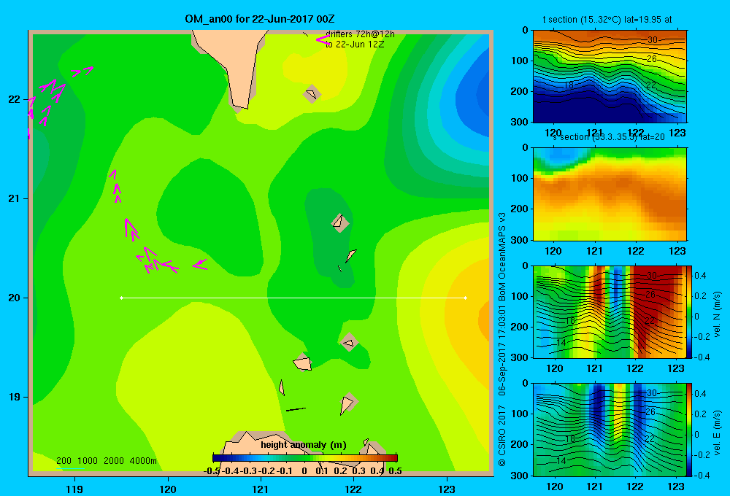Open the temperature section panel
The image size is (730, 496).
click(610, 77)
